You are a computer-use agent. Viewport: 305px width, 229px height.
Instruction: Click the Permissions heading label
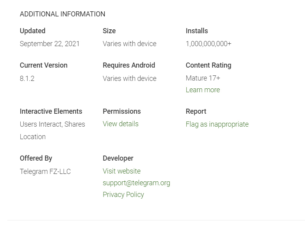click(x=121, y=111)
